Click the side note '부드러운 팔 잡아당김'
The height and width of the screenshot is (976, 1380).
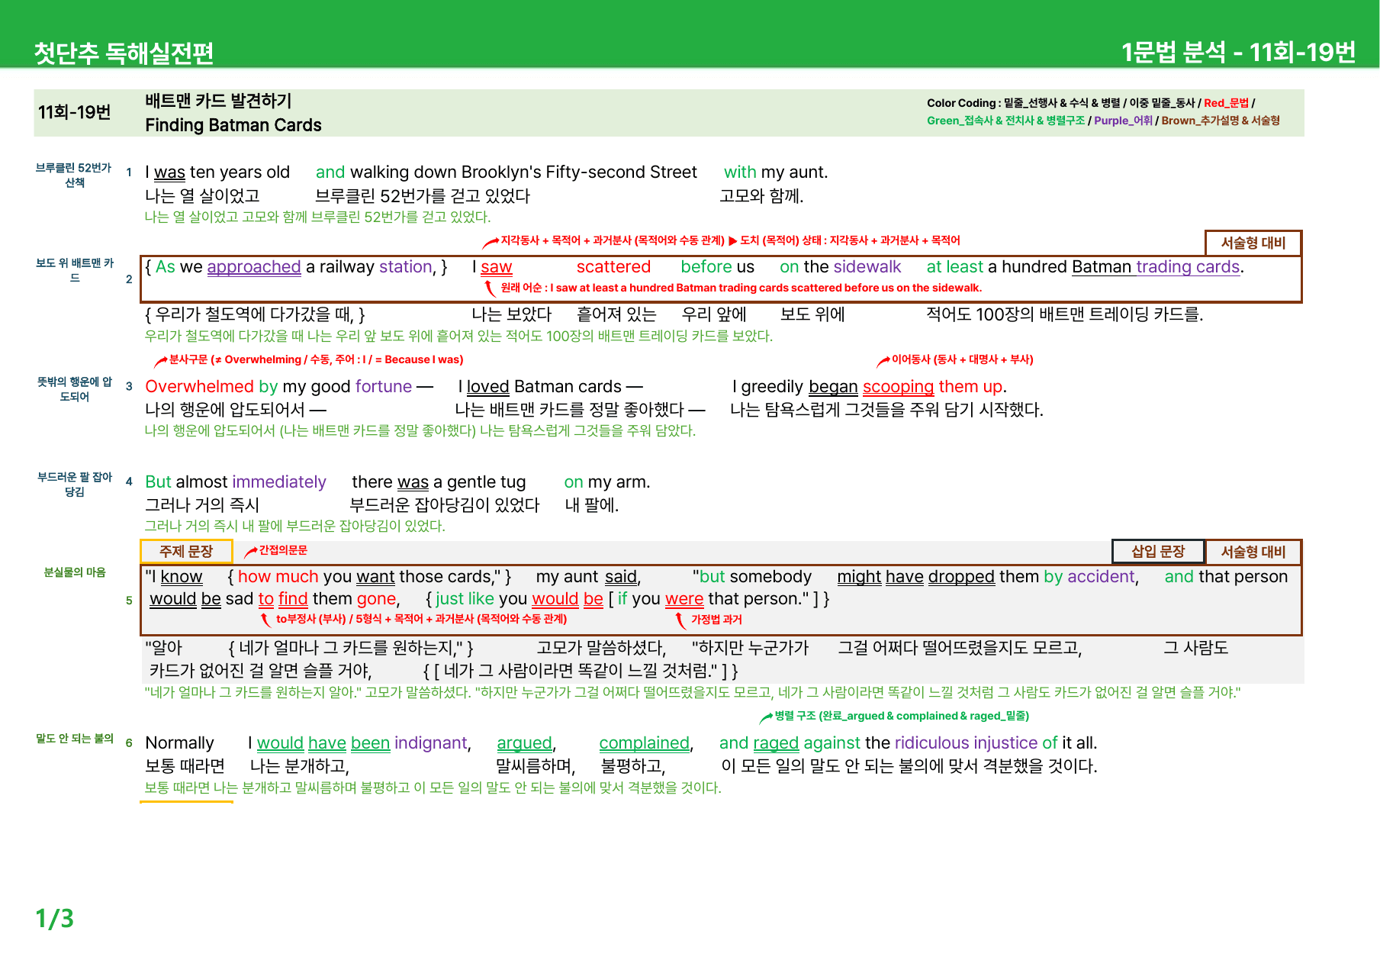click(x=74, y=485)
